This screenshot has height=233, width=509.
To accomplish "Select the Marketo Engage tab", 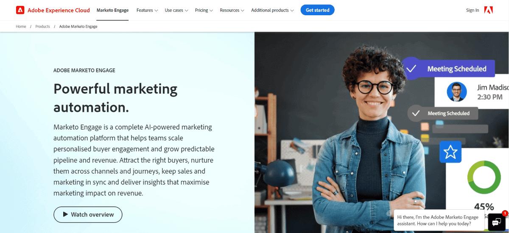I will coord(112,10).
